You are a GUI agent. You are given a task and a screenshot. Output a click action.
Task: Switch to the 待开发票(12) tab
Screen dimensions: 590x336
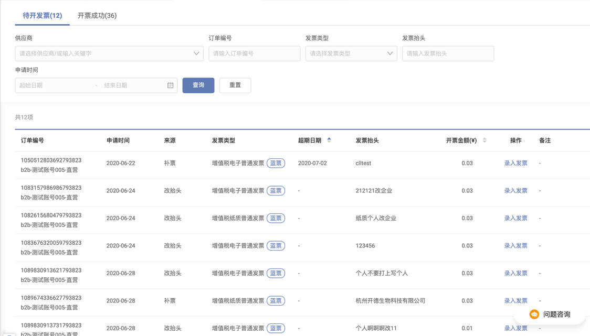(x=42, y=16)
